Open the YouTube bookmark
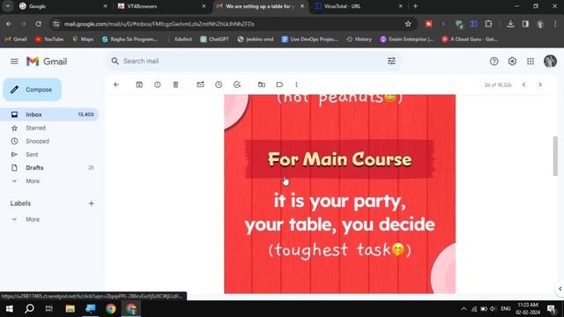 49,39
